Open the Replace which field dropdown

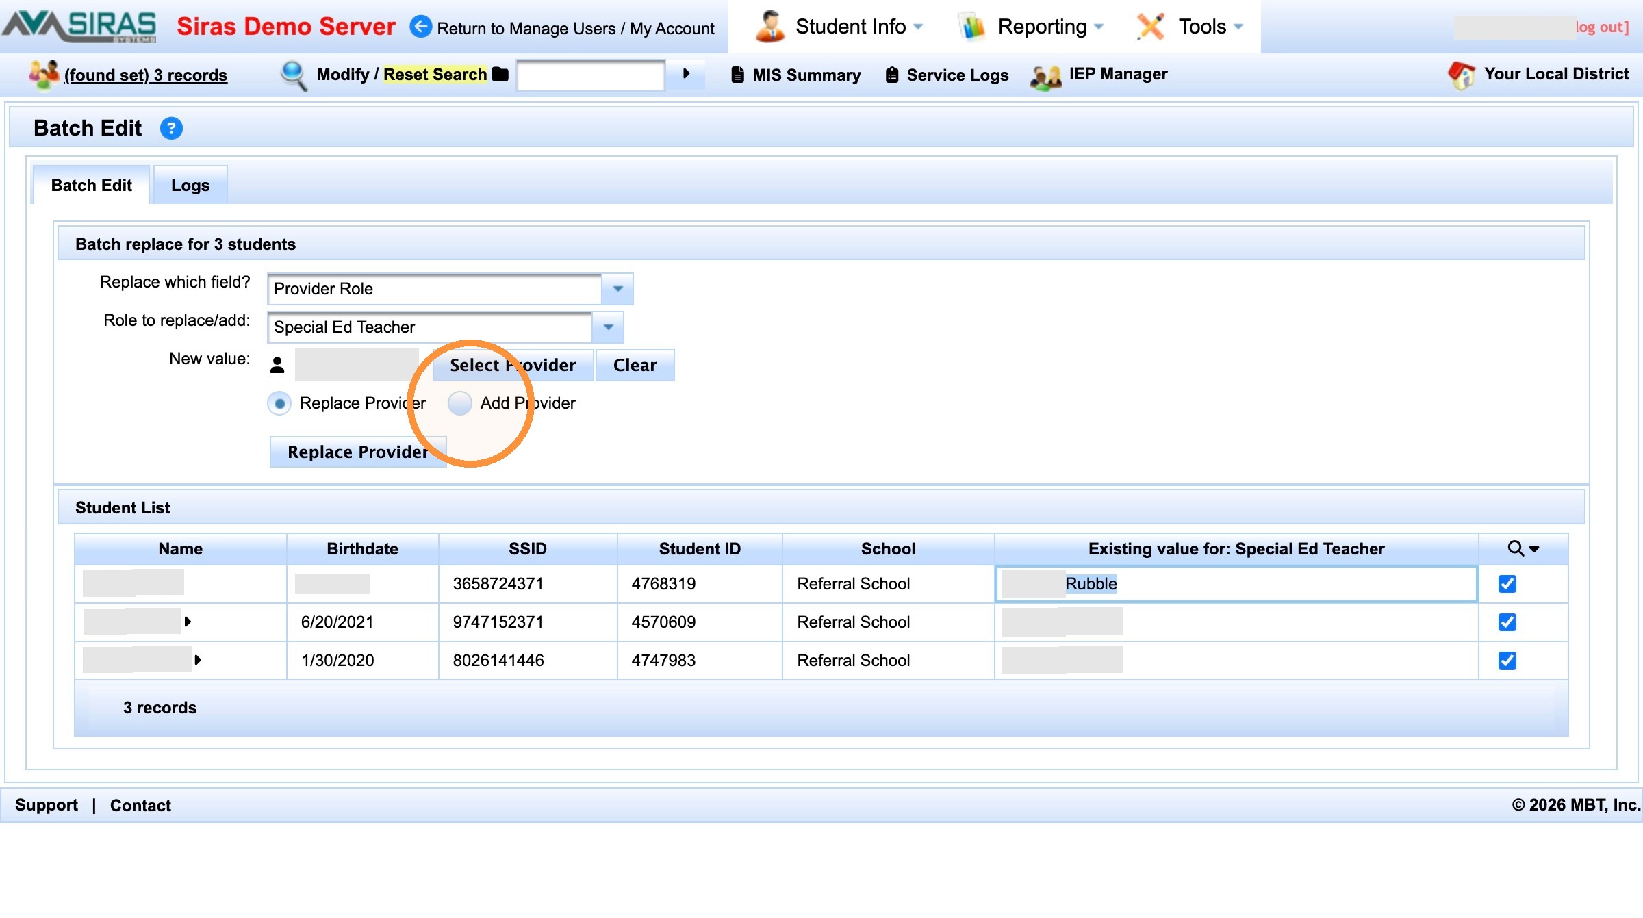[617, 289]
